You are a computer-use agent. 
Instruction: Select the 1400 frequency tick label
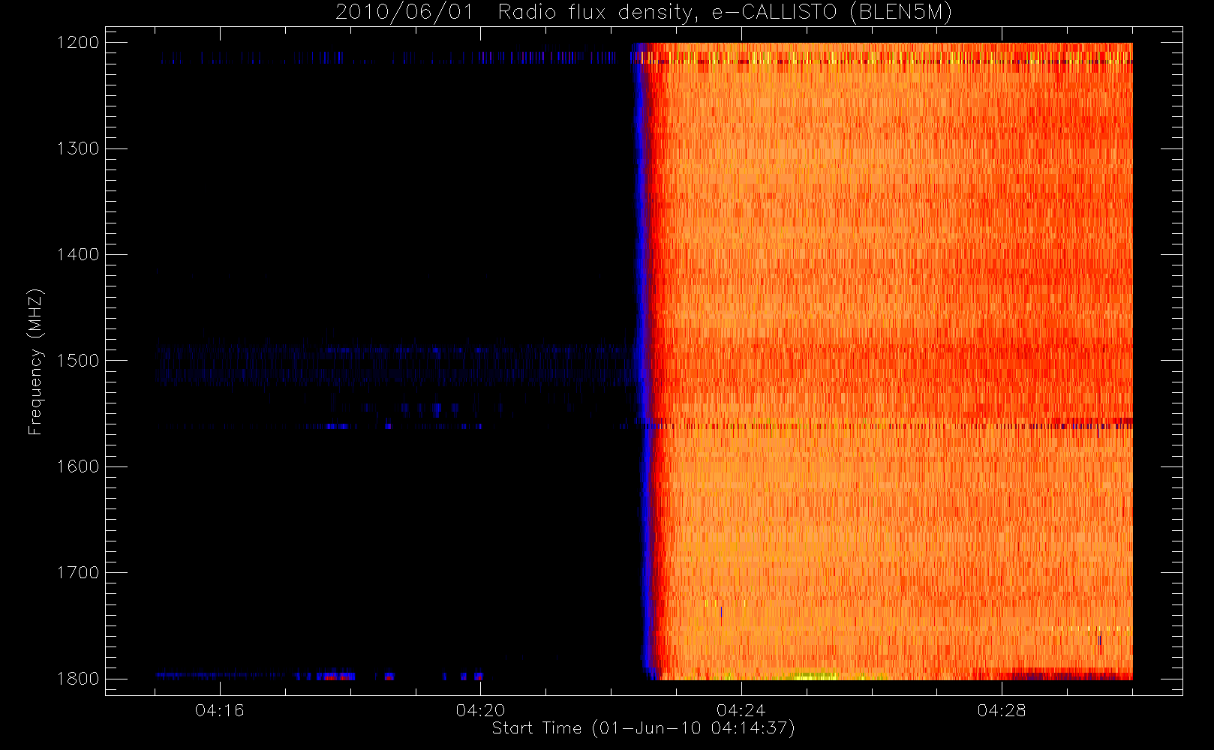[79, 254]
